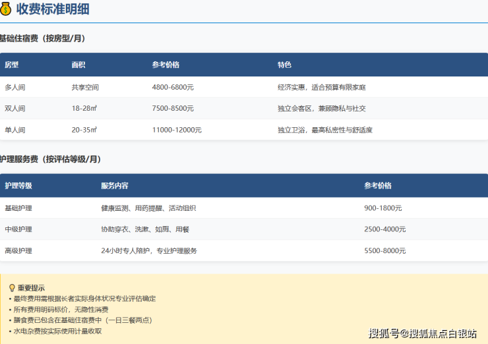Click the 特色 column header

click(x=284, y=65)
